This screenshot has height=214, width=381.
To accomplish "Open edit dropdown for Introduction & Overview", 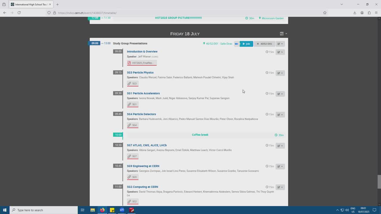I will (280, 52).
